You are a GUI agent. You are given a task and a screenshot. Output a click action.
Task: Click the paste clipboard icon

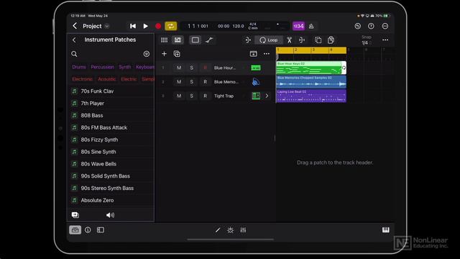click(331, 40)
